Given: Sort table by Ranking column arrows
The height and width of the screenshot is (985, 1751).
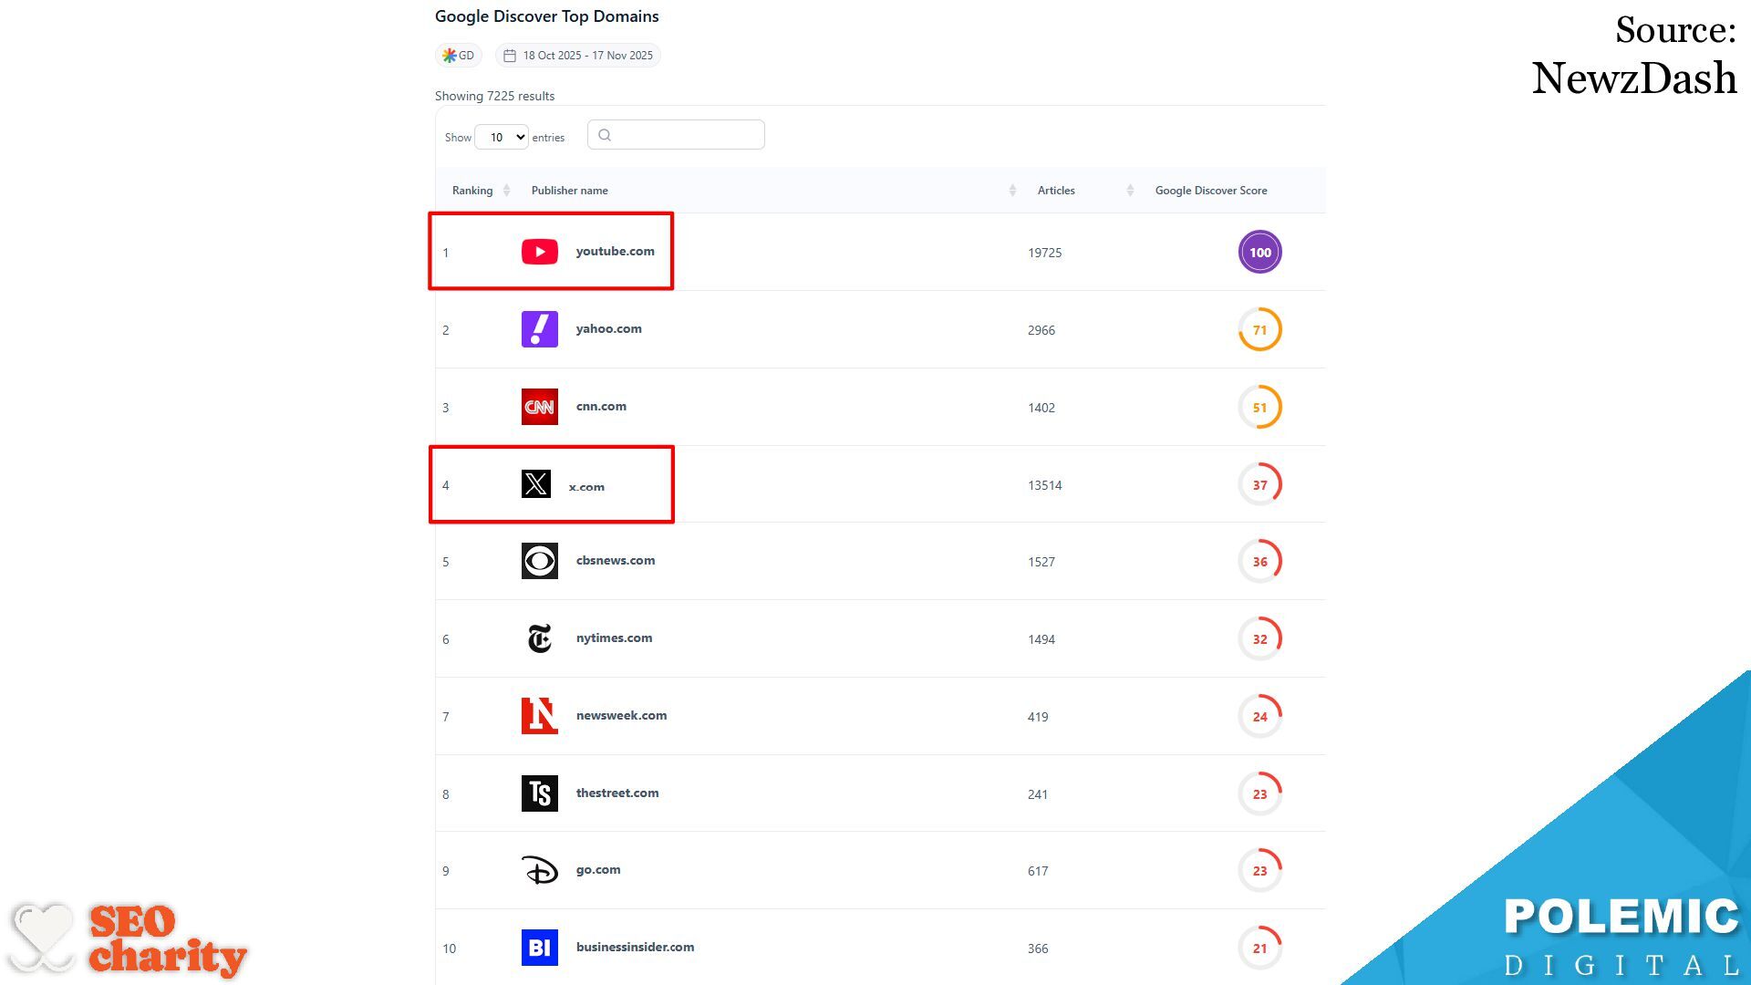Looking at the screenshot, I should click(506, 191).
